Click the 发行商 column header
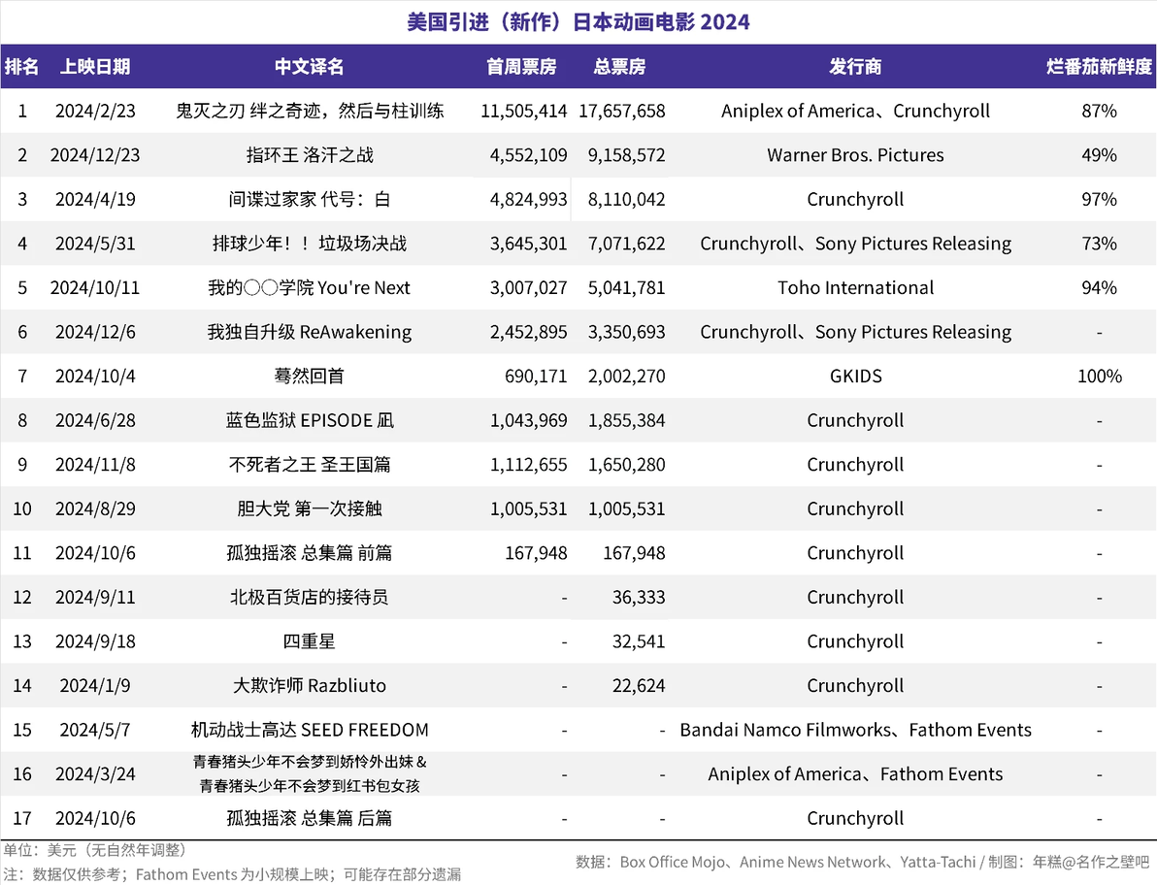The height and width of the screenshot is (885, 1157). 855,66
